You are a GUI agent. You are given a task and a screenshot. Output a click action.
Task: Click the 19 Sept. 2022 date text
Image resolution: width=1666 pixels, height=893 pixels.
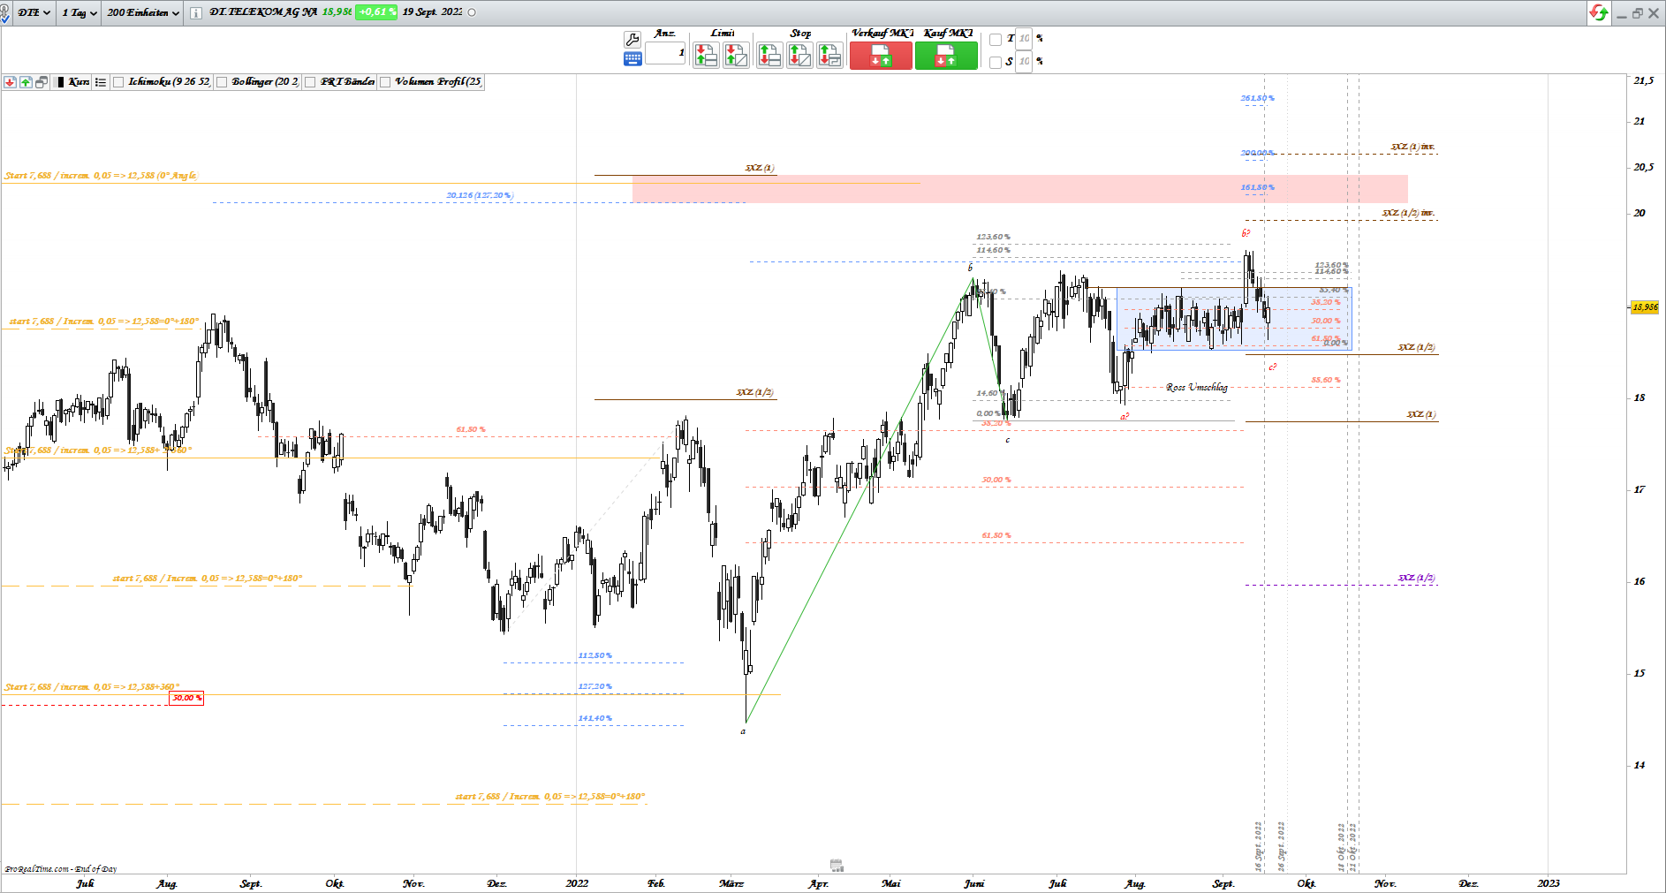(x=432, y=12)
